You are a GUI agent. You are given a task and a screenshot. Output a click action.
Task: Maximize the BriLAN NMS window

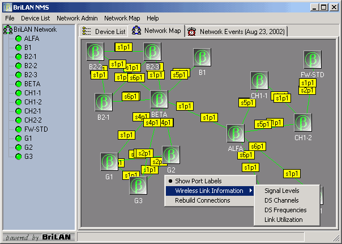pyautogui.click(x=324, y=7)
